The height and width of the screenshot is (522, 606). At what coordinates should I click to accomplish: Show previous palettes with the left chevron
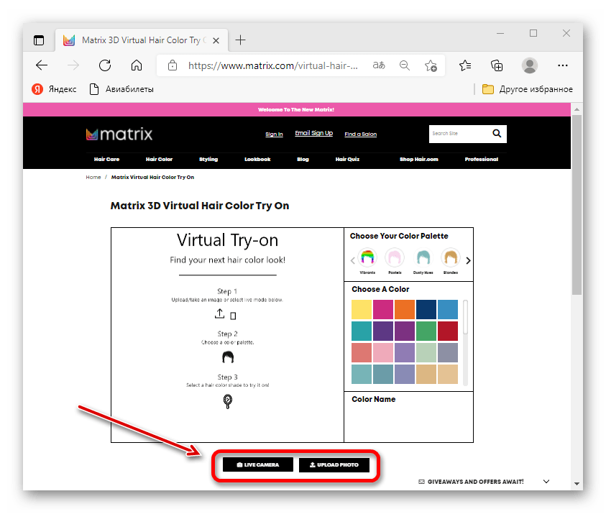pyautogui.click(x=352, y=260)
